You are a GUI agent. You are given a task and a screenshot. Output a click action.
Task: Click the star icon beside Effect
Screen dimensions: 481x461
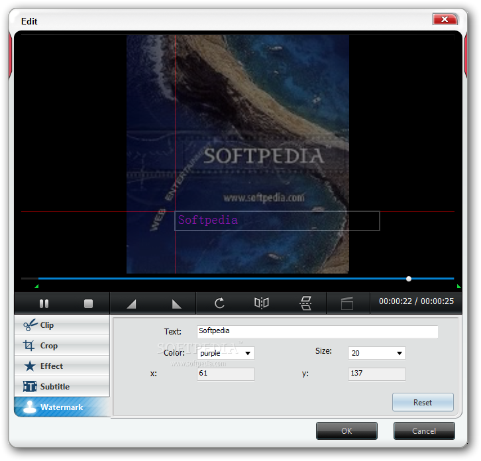pyautogui.click(x=30, y=366)
